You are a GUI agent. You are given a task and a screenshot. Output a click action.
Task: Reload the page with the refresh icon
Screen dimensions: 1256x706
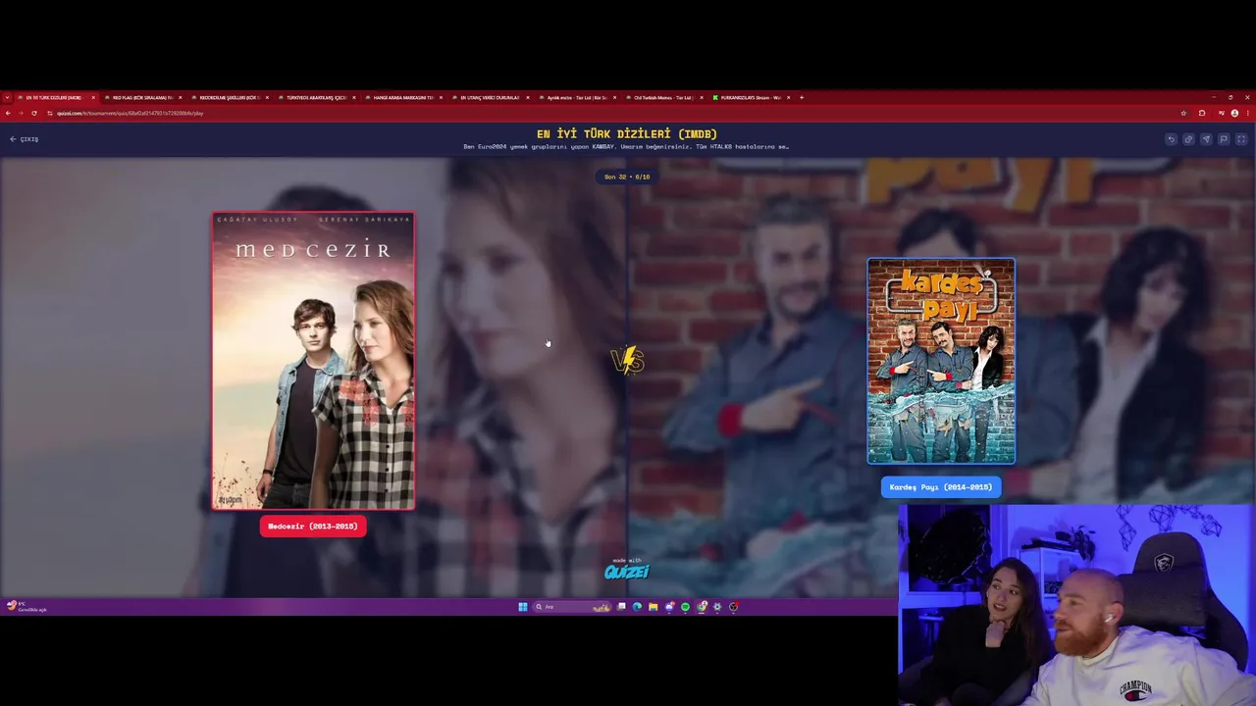point(34,113)
